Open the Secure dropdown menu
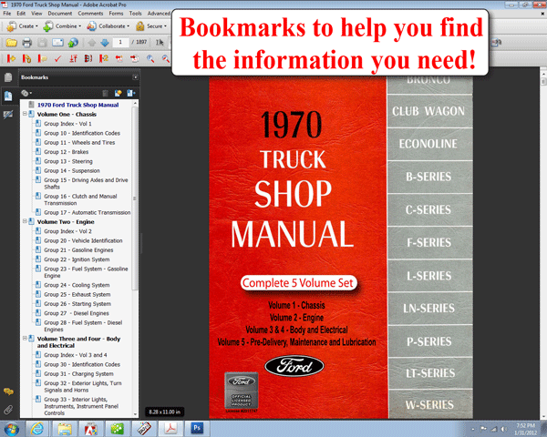Screen dimensions: 547x437 [x=150, y=26]
